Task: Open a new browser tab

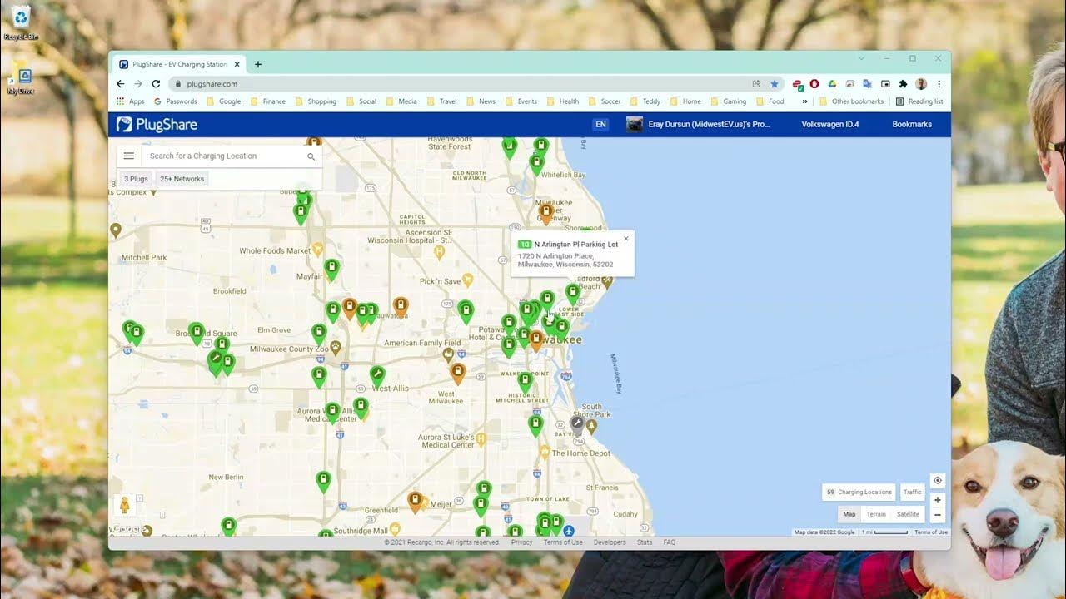Action: (x=258, y=64)
